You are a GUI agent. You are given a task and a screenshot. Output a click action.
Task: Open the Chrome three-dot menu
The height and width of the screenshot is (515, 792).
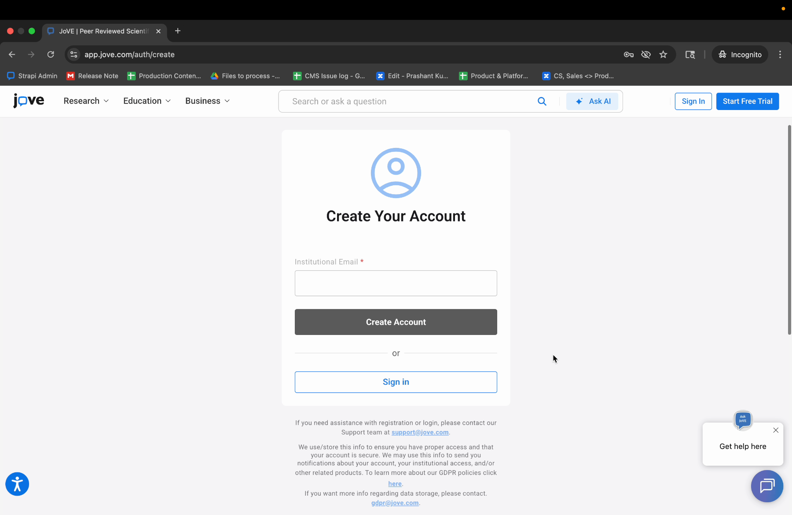(780, 55)
